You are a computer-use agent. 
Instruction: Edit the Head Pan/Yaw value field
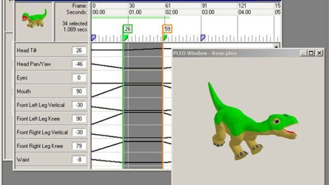tap(79, 64)
